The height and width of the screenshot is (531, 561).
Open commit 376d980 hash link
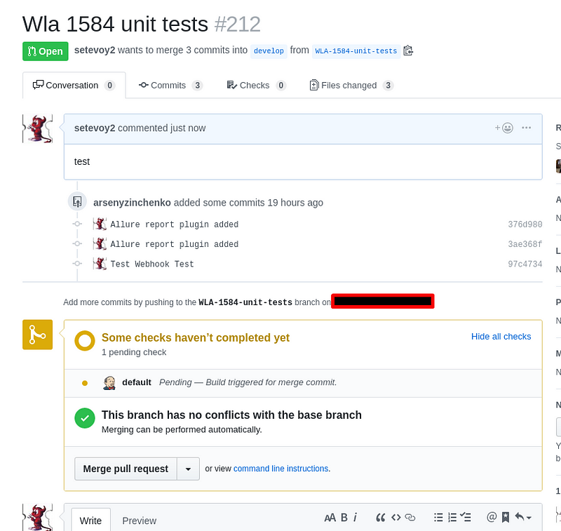click(525, 224)
